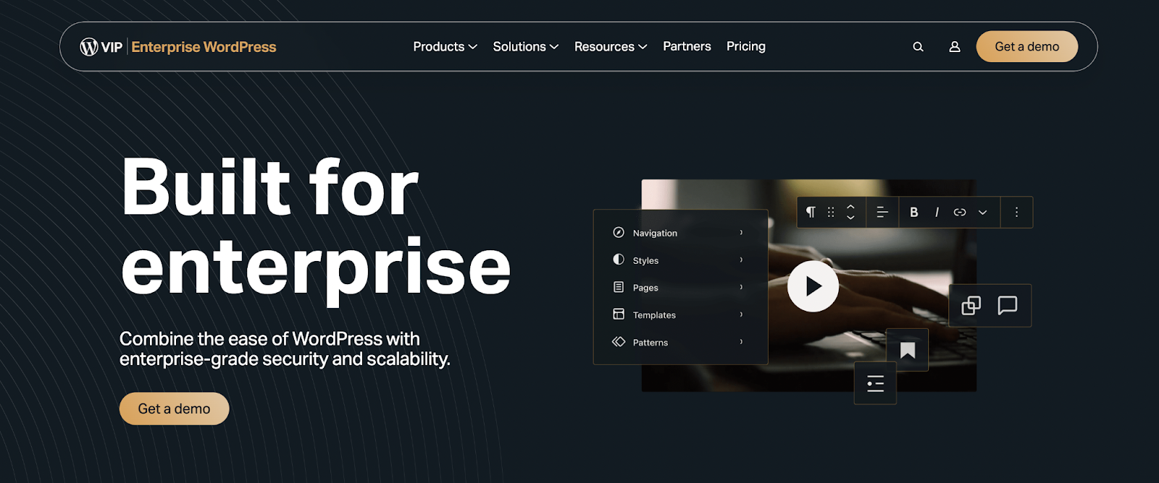Select the Templates label text
Image resolution: width=1159 pixels, height=483 pixels.
click(654, 315)
